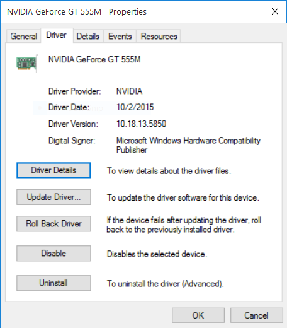This screenshot has height=328, width=287.
Task: Show the Resources tab
Action: [159, 36]
